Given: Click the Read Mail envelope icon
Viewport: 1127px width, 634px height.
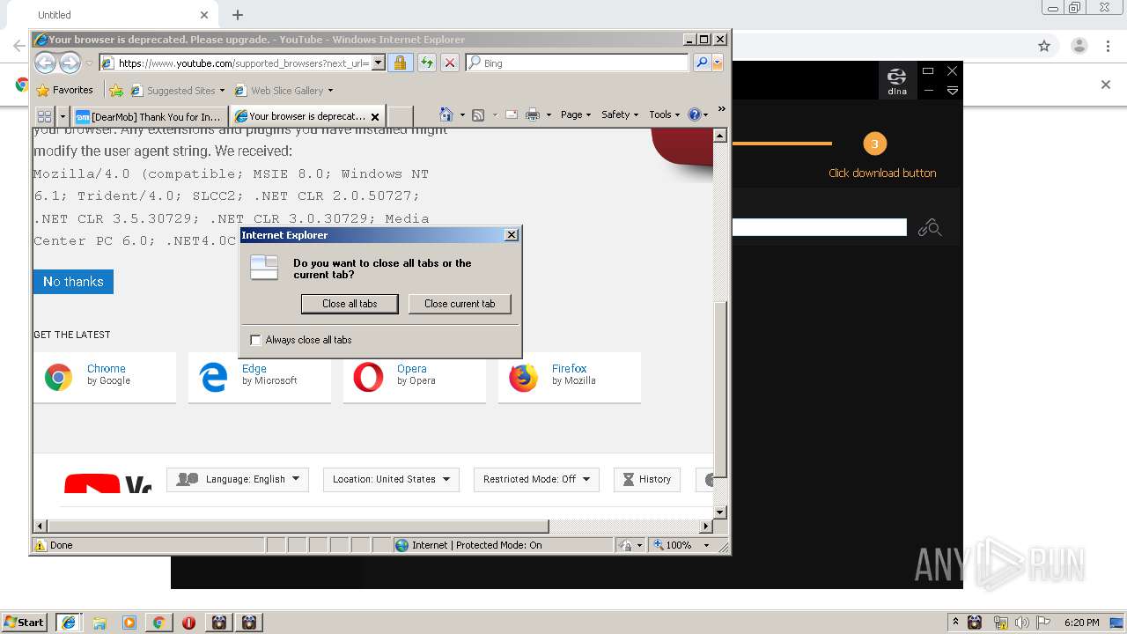Looking at the screenshot, I should [x=511, y=114].
